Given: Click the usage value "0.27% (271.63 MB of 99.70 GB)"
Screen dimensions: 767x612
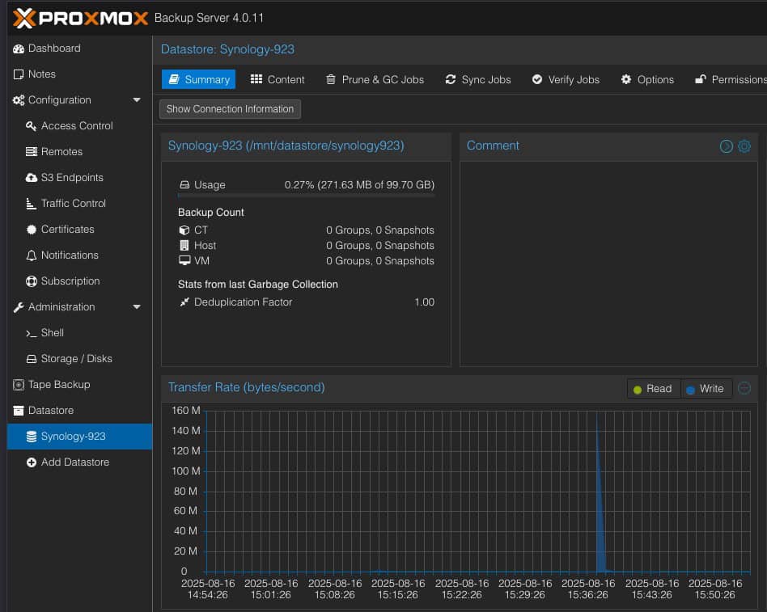Looking at the screenshot, I should [359, 185].
